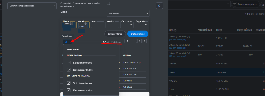The height and width of the screenshot is (96, 265).
Task: Click the 1-5 items range link
Action: pyautogui.click(x=105, y=42)
